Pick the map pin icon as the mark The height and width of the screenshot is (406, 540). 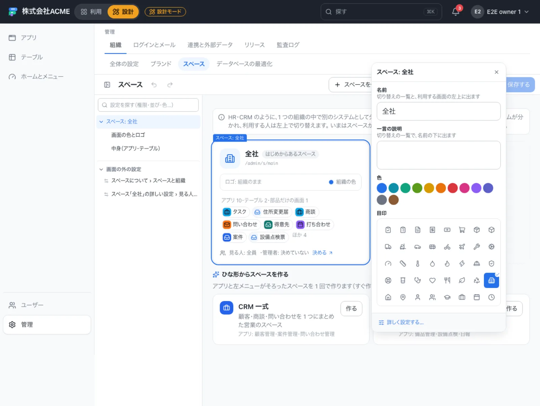(x=403, y=297)
